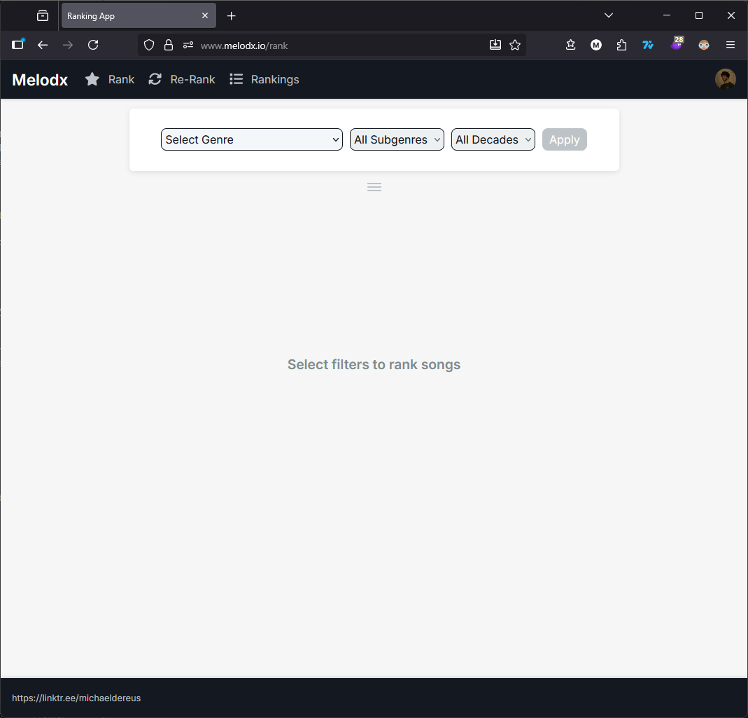Toggle the filter panel drag handle
Viewport: 748px width, 718px height.
click(374, 187)
